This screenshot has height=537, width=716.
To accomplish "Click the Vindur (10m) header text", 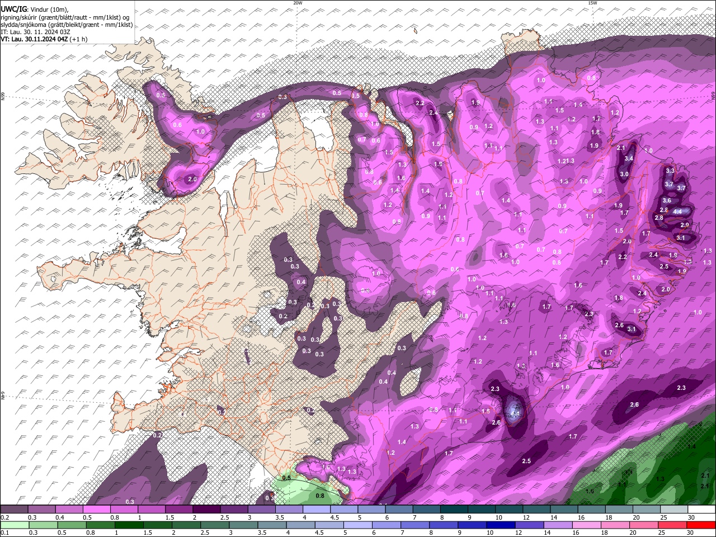I will (49, 10).
